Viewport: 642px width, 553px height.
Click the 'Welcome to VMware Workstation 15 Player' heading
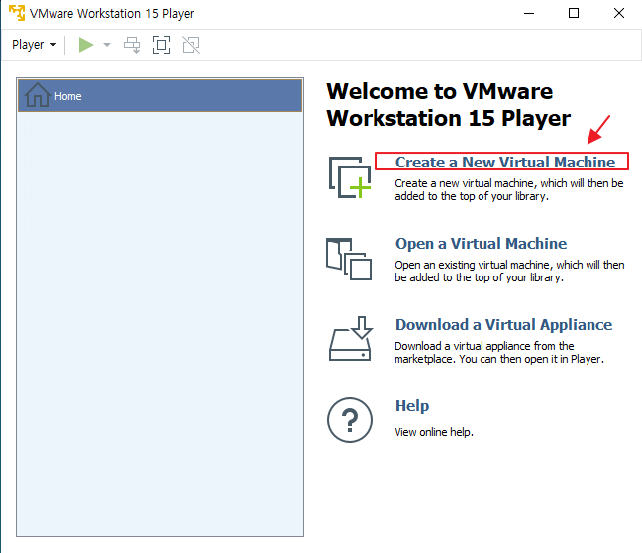449,105
